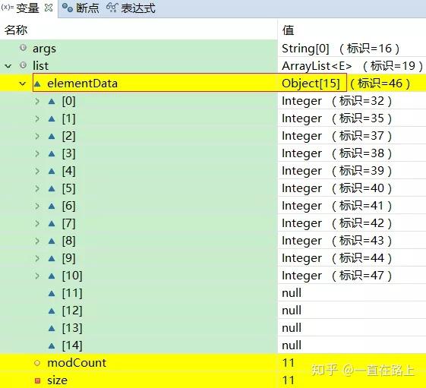The height and width of the screenshot is (388, 426).
Task: Select the Object[15] value cell
Action: [311, 84]
